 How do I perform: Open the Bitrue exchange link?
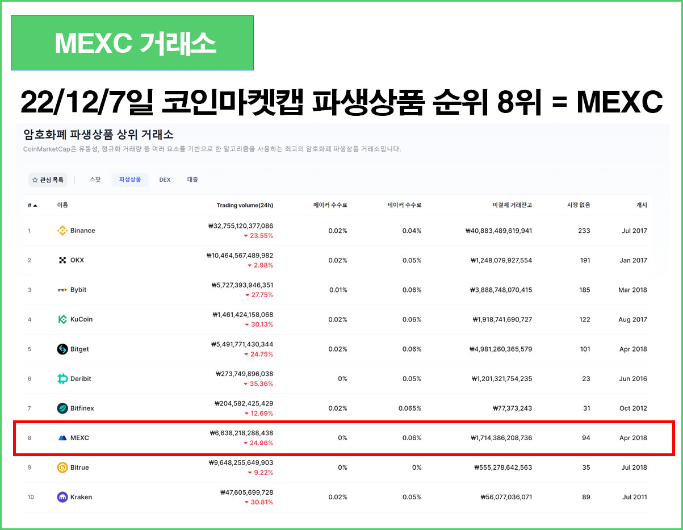tap(79, 468)
